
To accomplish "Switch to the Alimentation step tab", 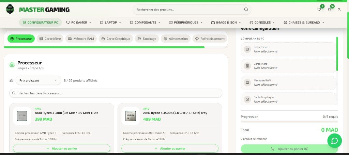I will pyautogui.click(x=176, y=39).
